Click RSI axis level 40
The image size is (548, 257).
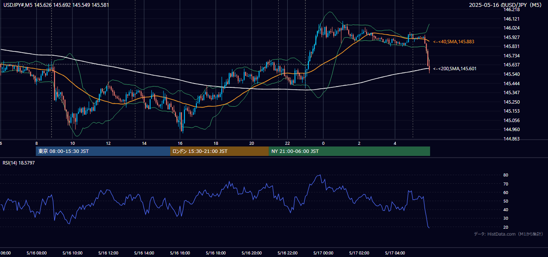506,210
